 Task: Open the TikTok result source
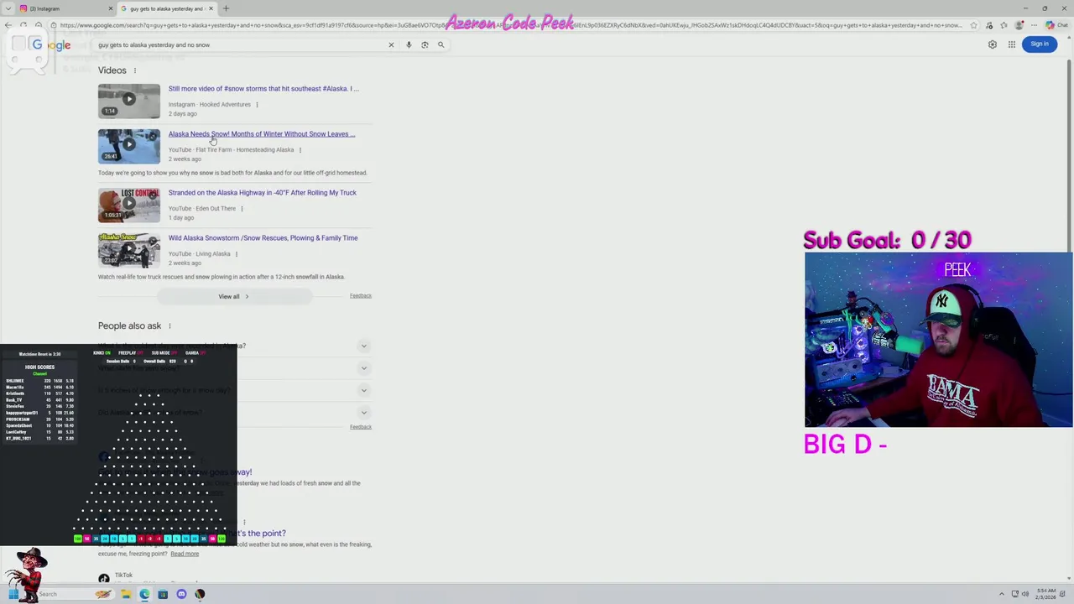(123, 575)
